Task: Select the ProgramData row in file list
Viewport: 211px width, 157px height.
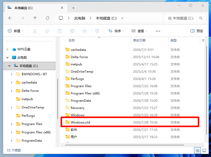Action: 130,100
